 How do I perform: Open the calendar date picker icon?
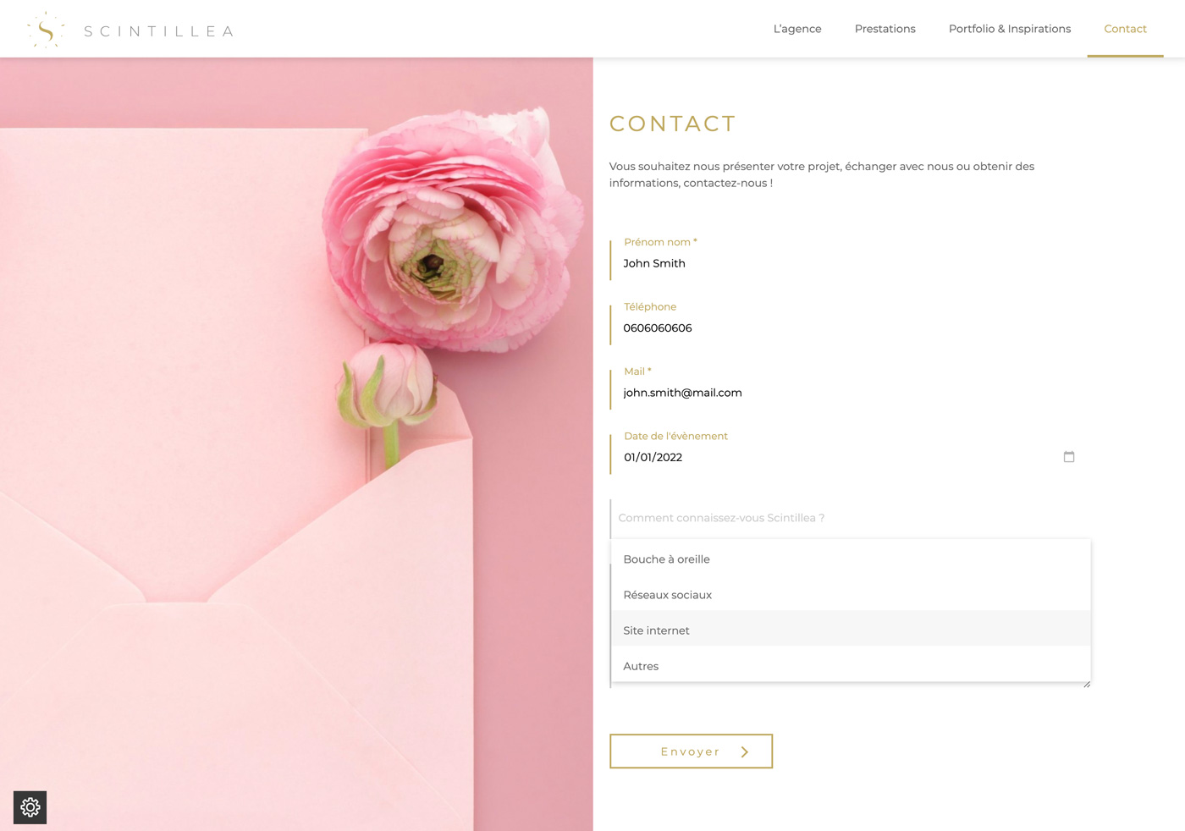(1069, 457)
